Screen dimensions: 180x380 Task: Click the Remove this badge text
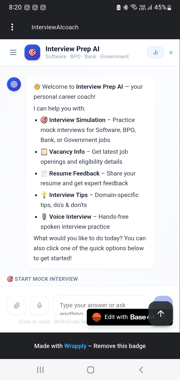[120, 346]
